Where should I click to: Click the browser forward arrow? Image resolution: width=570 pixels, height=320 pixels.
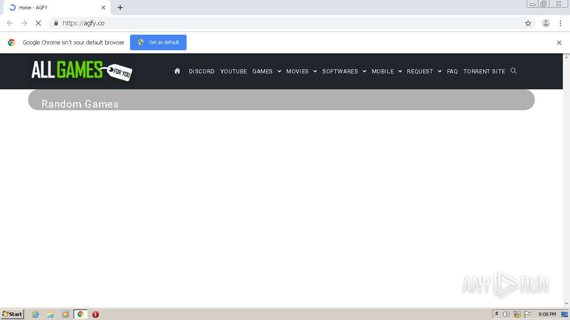coord(24,23)
